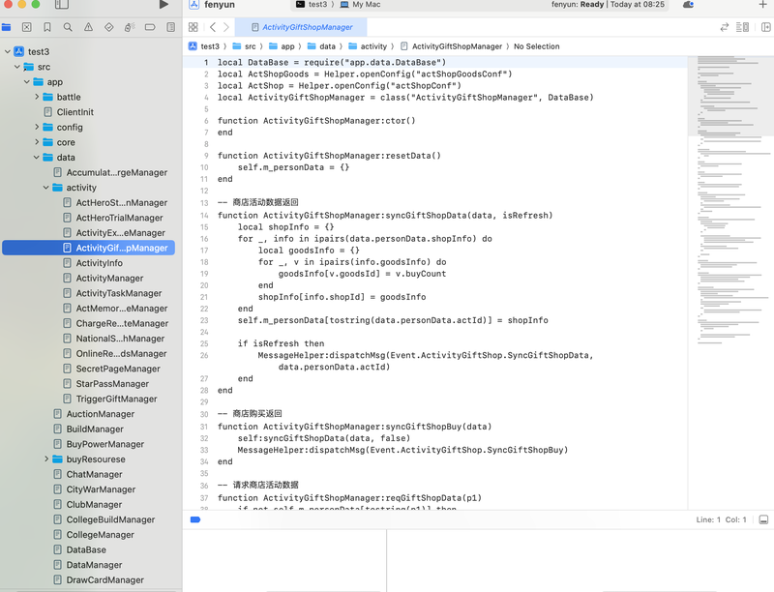
Task: Collapse the app folder chevron
Action: (x=27, y=82)
